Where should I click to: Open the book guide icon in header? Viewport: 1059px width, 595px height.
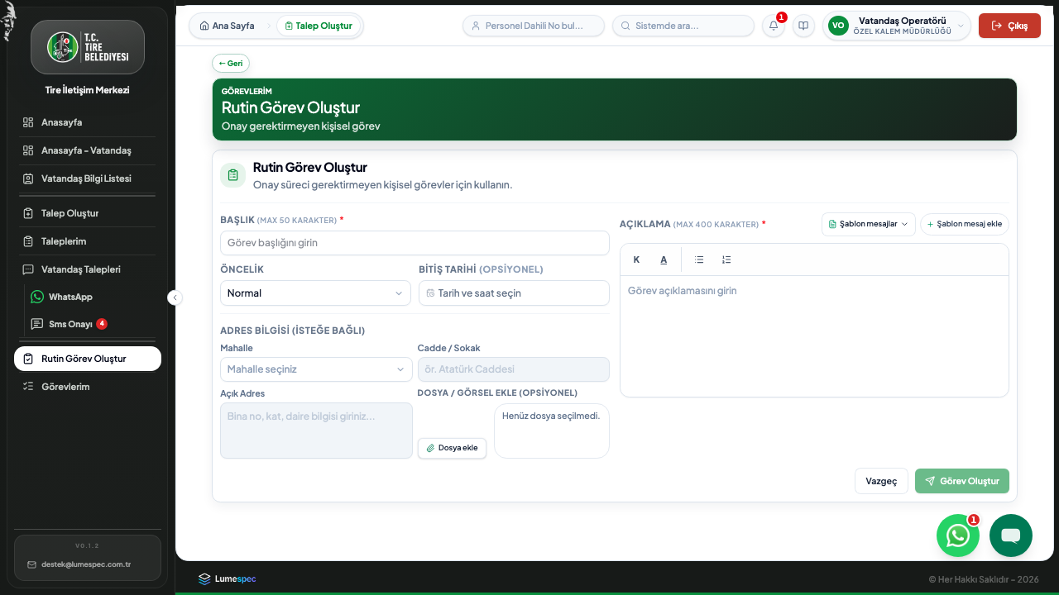click(803, 26)
